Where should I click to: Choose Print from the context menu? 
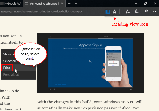[18, 68]
